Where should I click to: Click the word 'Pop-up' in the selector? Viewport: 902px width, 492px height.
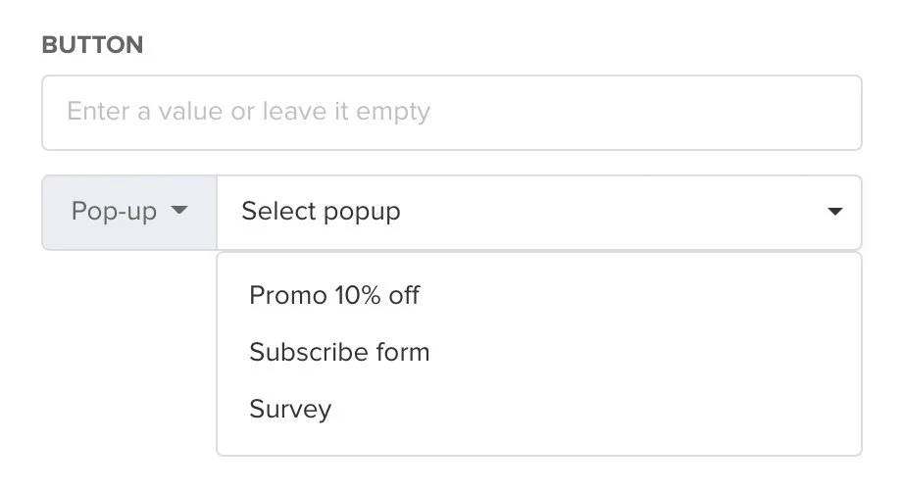[114, 212]
